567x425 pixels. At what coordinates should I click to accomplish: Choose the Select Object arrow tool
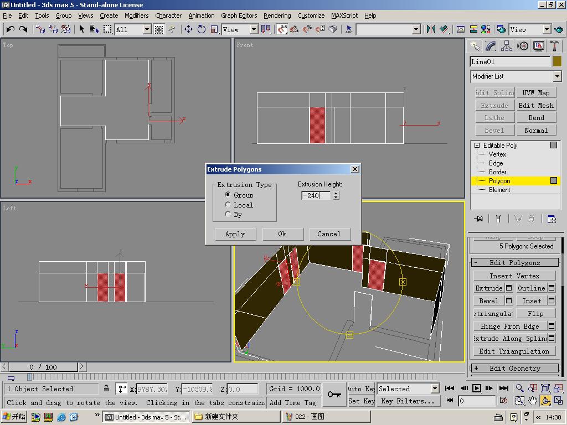(82, 29)
